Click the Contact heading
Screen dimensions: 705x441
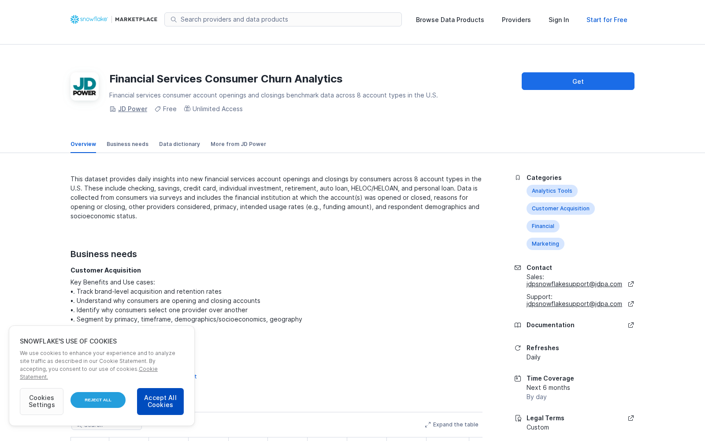pos(539,268)
